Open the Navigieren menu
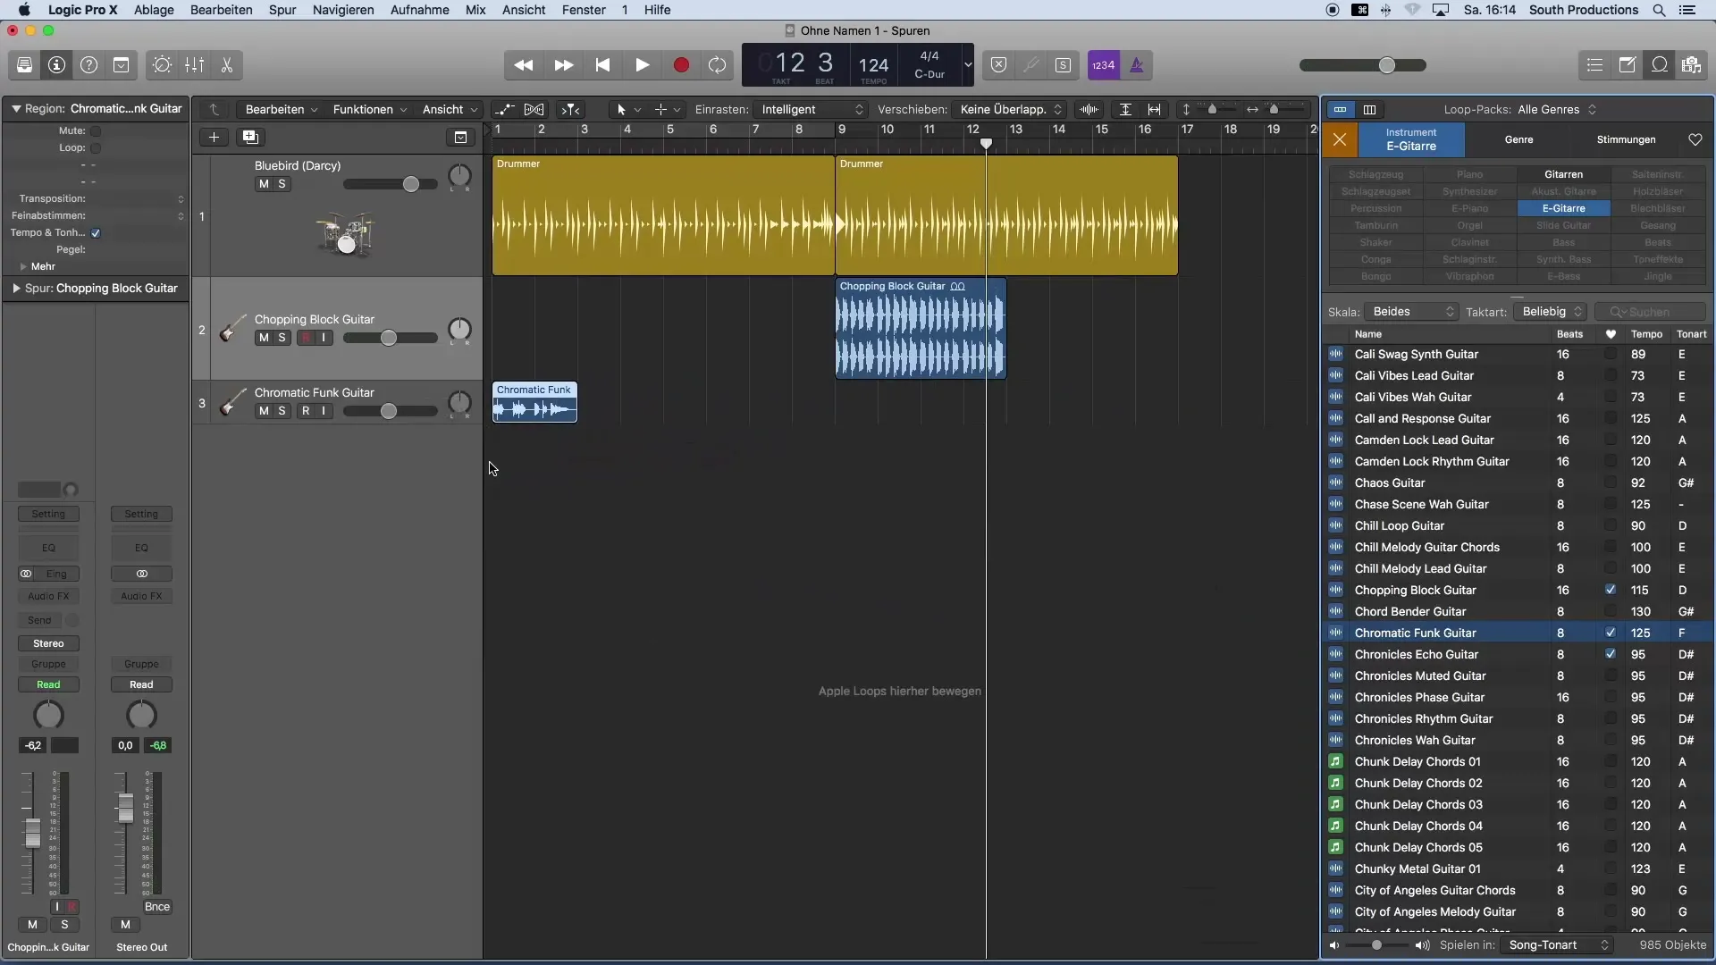Viewport: 1716px width, 965px height. point(343,10)
